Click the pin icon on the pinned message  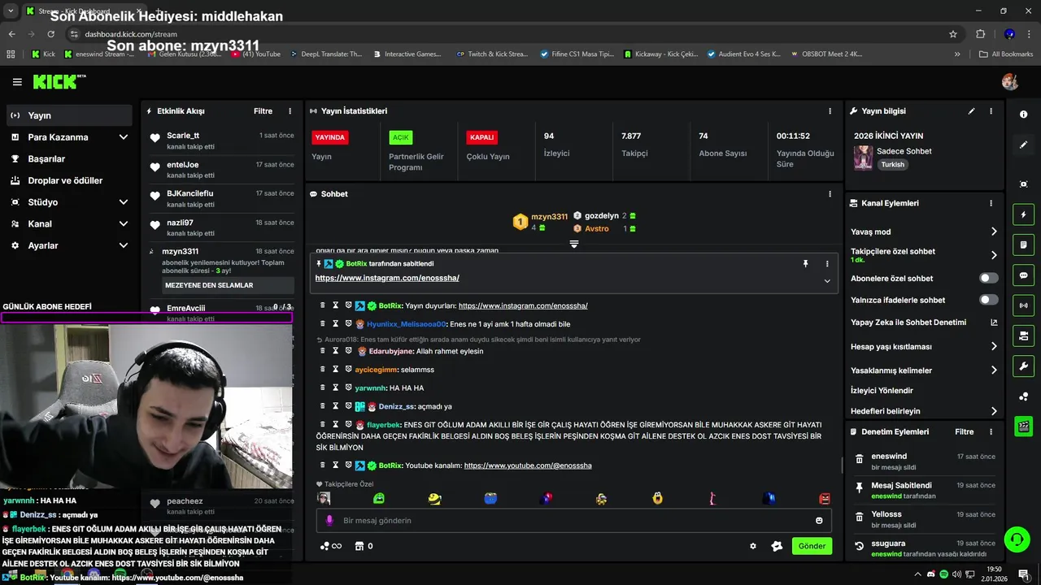805,264
